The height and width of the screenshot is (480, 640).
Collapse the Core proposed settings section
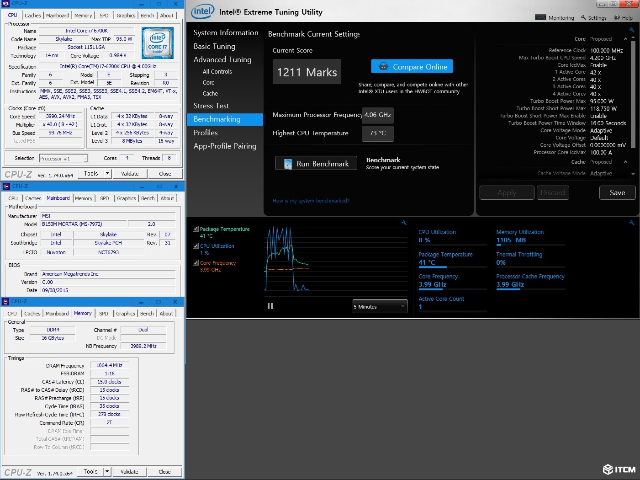625,39
